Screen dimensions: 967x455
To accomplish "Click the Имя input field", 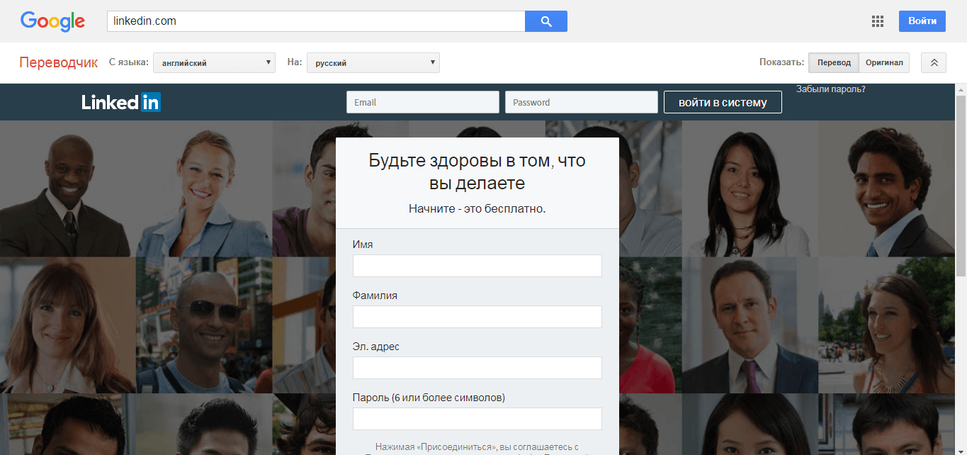I will (477, 266).
